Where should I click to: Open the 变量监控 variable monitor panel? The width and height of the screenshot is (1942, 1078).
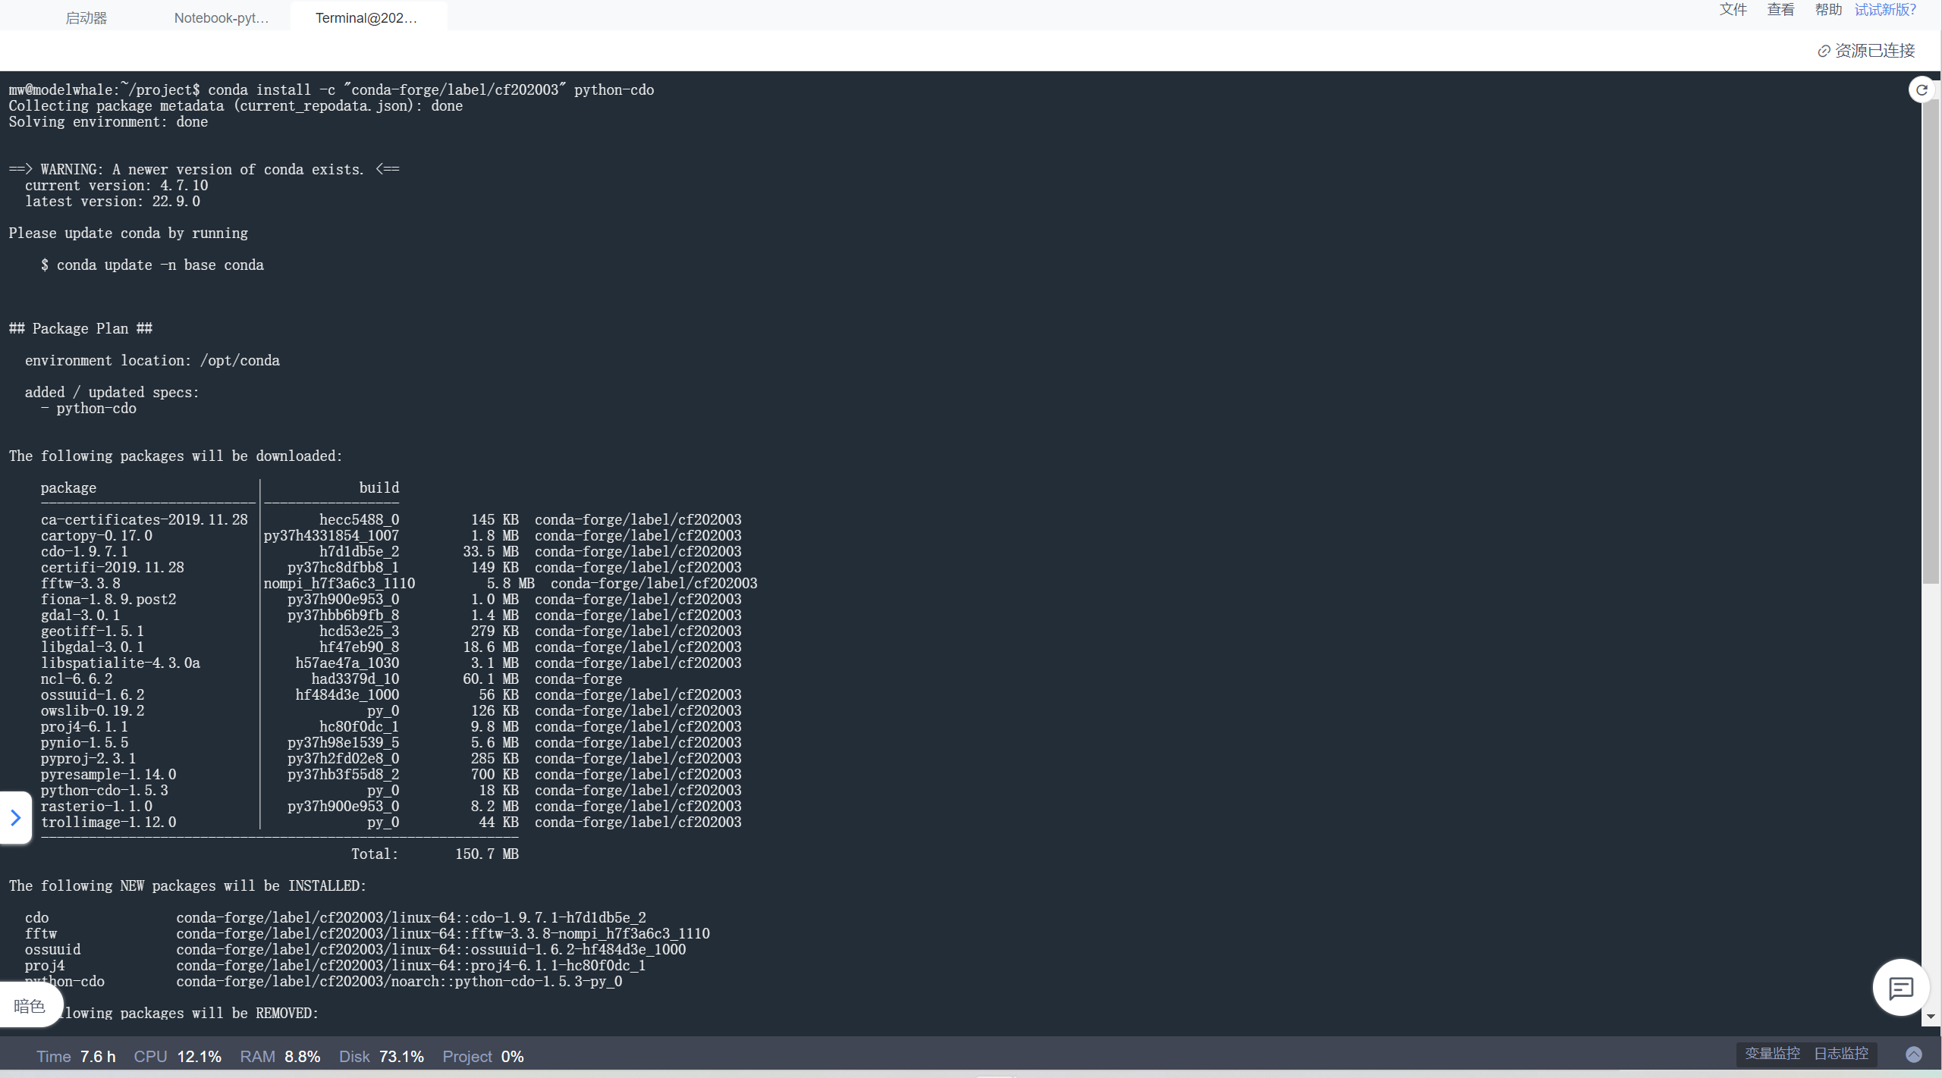pyautogui.click(x=1773, y=1053)
